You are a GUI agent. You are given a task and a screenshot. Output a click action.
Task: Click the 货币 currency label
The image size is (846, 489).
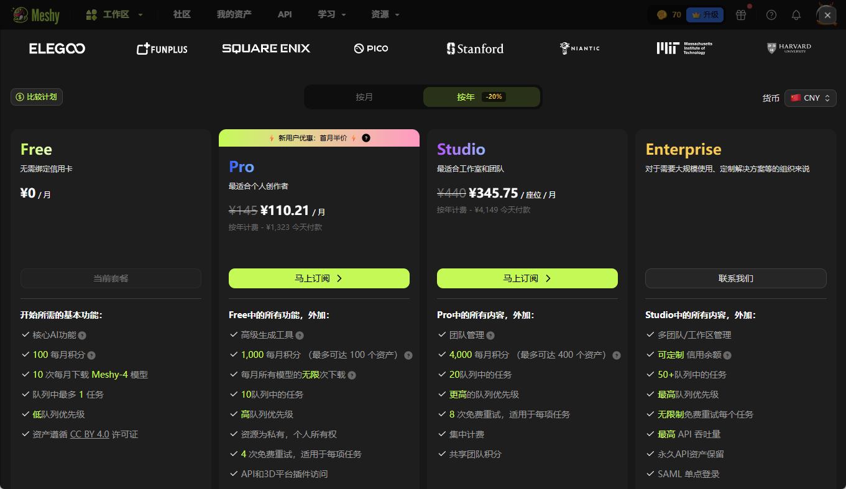pos(771,98)
